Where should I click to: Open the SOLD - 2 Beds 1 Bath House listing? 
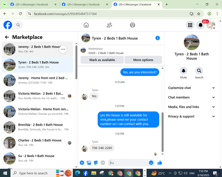[106, 53]
